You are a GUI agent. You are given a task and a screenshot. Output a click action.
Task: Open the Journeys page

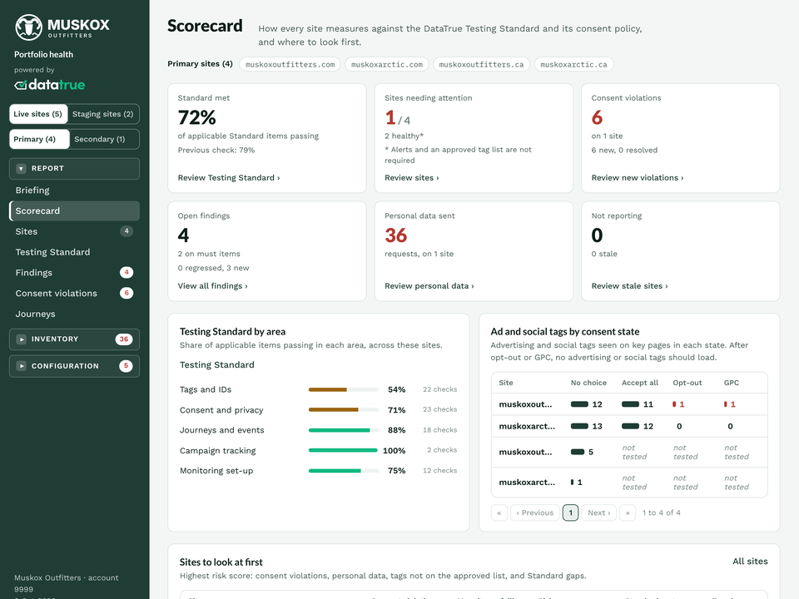coord(74,314)
